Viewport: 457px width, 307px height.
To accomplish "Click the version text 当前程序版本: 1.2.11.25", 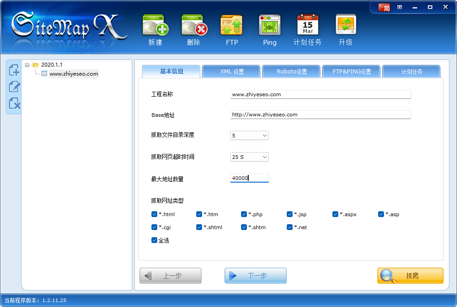I will coord(35,300).
